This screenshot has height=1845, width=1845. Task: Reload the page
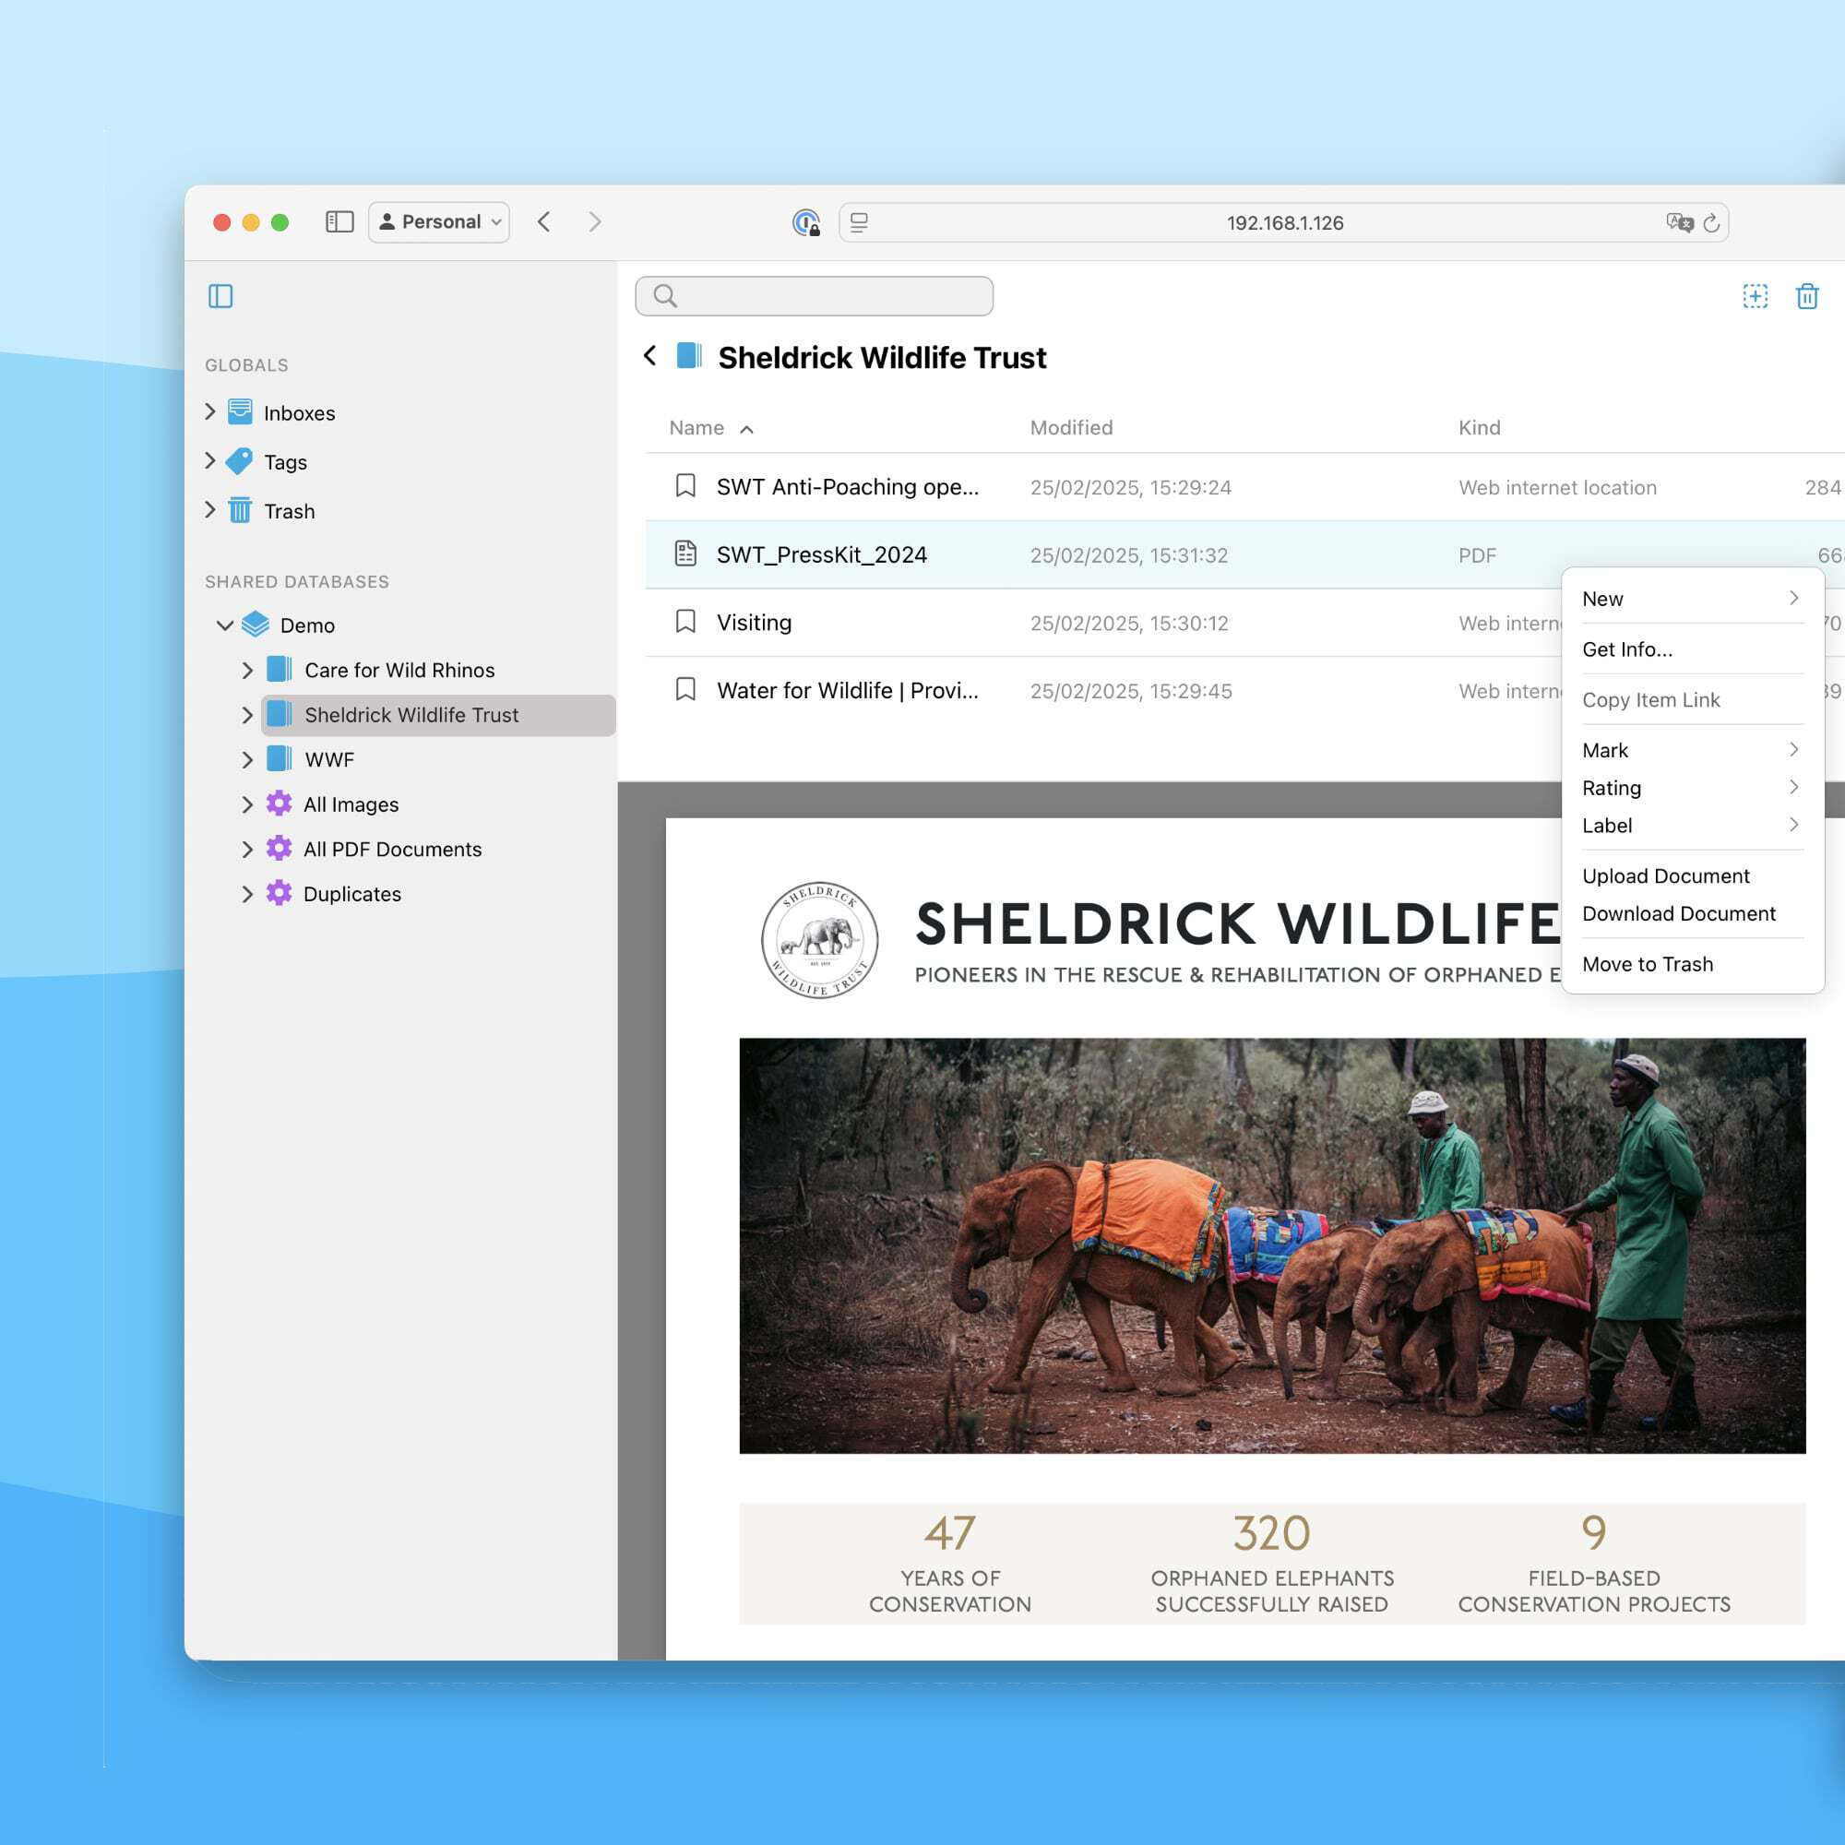point(1711,223)
